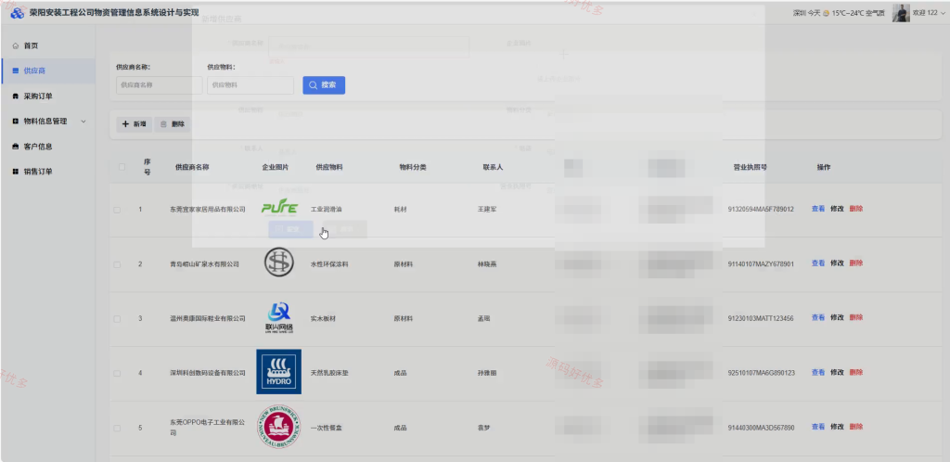Click the contact name 王建军
Image resolution: width=950 pixels, height=462 pixels.
point(487,210)
